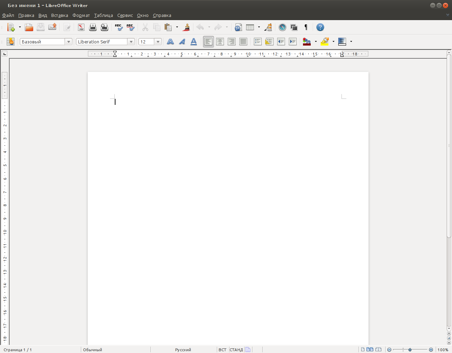
Task: Expand the paragraph style Базовый dropdown
Action: point(69,42)
